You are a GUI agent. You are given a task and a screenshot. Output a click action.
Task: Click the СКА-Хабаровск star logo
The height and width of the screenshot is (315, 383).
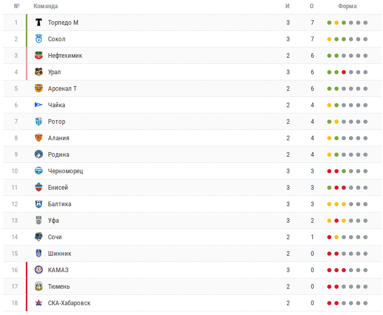[39, 303]
